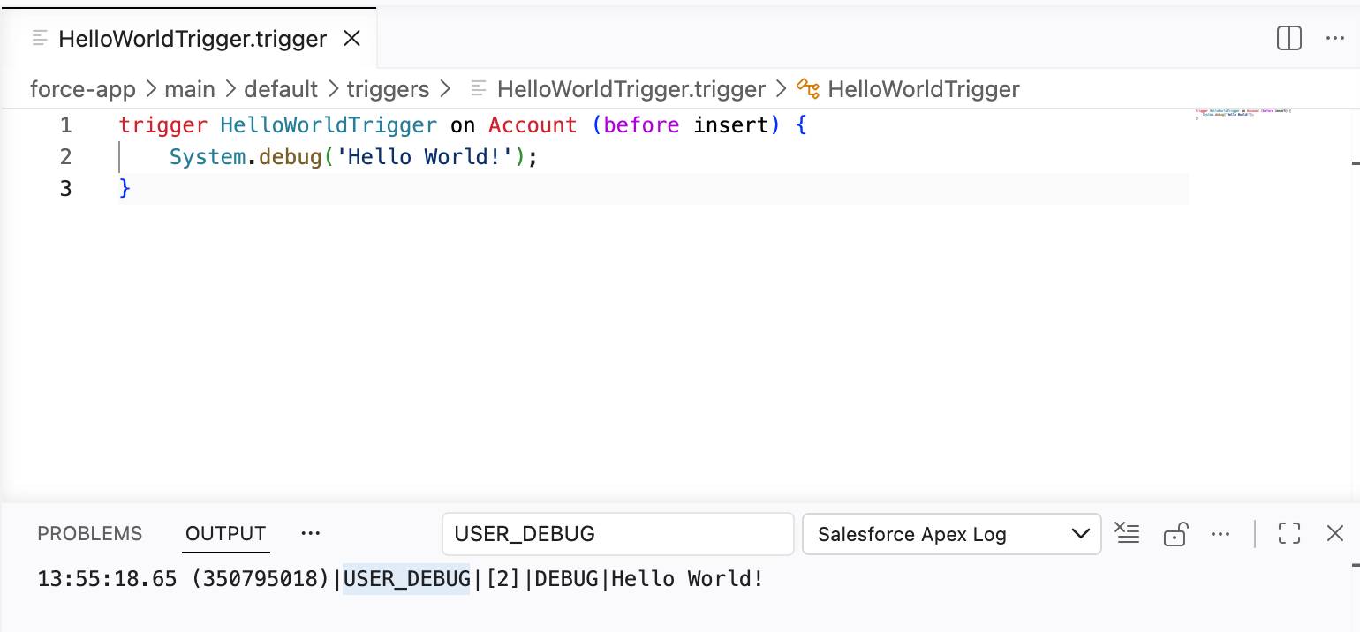
Task: Click the orange trigger symbol icon in breadcrumbs
Action: pyautogui.click(x=808, y=88)
